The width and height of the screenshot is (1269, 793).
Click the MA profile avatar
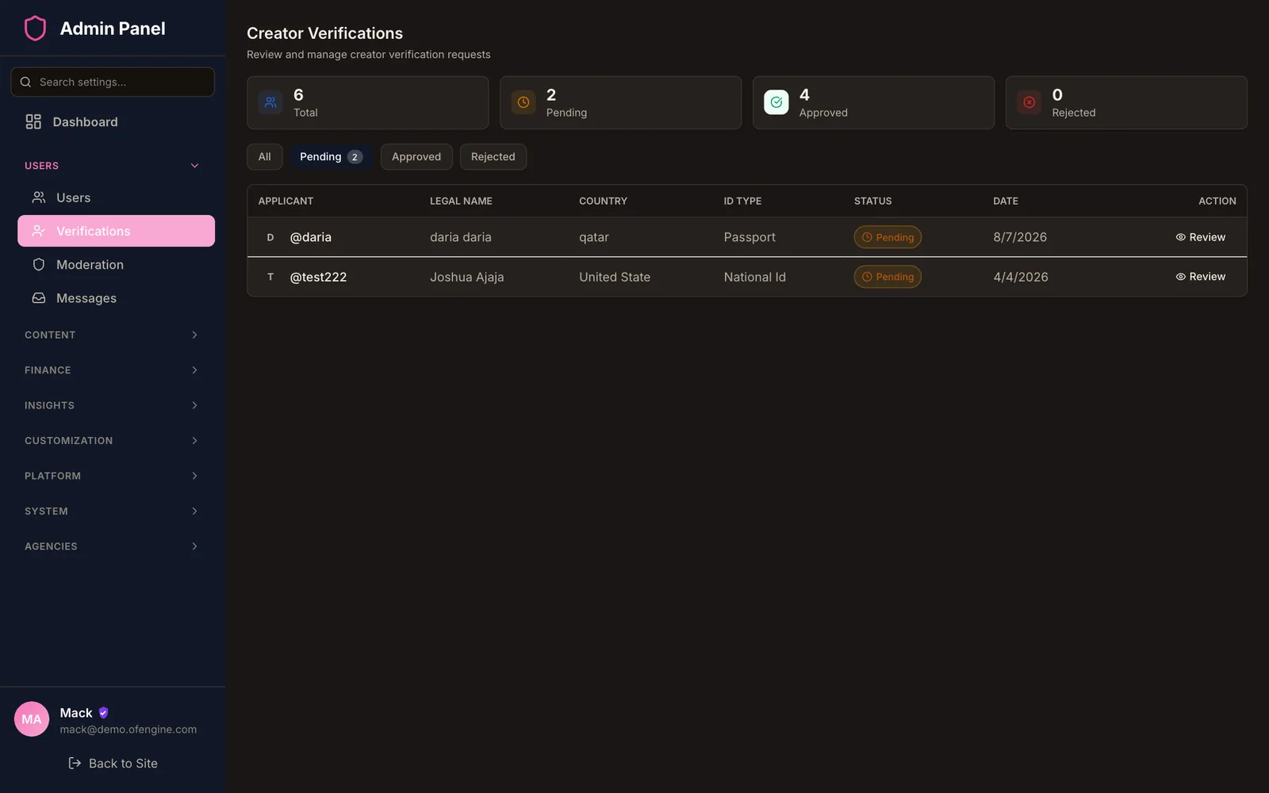tap(32, 719)
